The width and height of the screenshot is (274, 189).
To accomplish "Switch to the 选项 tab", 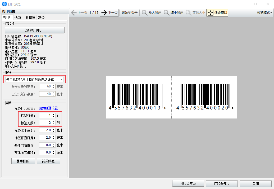I will tap(18, 18).
